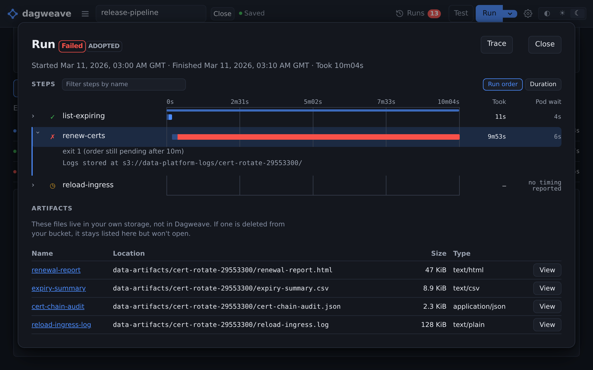The image size is (593, 370).
Task: Open the hamburger menu icon
Action: [85, 14]
